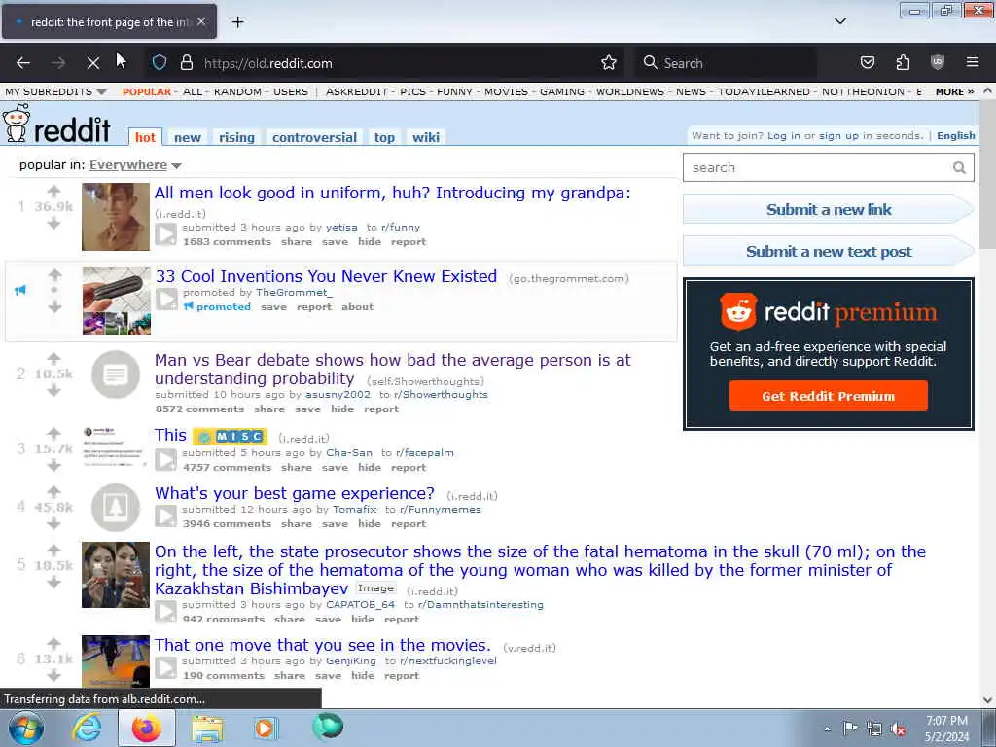Upvote the grandpa in uniform post
996x747 pixels.
tap(54, 192)
